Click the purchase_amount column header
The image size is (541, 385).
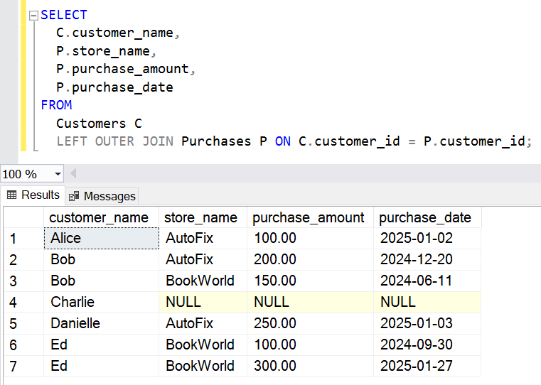click(309, 217)
